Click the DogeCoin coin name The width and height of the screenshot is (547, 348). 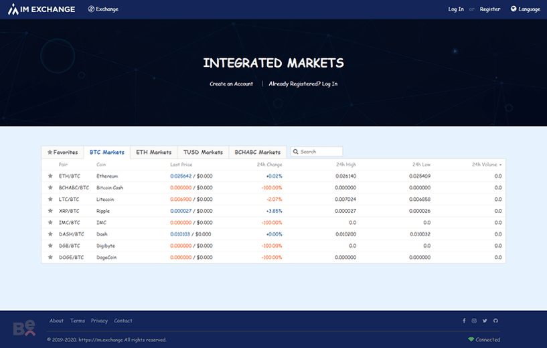106,258
